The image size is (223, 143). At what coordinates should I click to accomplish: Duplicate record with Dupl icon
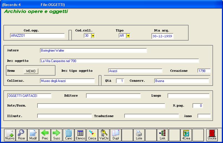coord(116,135)
